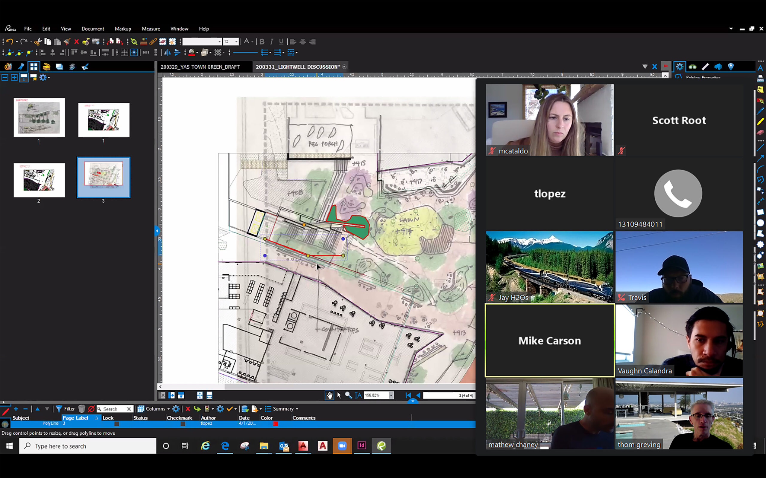Image resolution: width=766 pixels, height=478 pixels.
Task: Select the Pan hand tool
Action: pos(329,395)
